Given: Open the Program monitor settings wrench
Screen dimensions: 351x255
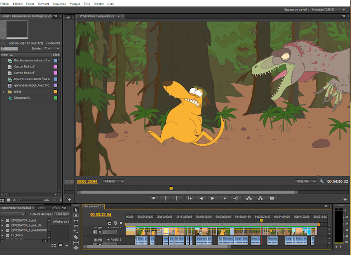Looking at the screenshot, I should [322, 182].
